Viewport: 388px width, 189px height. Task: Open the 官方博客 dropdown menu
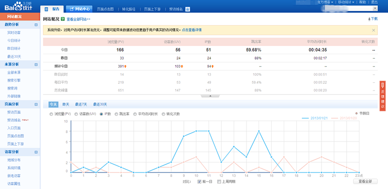coord(325,2)
